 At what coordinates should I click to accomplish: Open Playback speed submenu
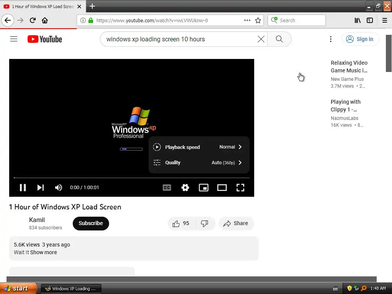click(199, 147)
